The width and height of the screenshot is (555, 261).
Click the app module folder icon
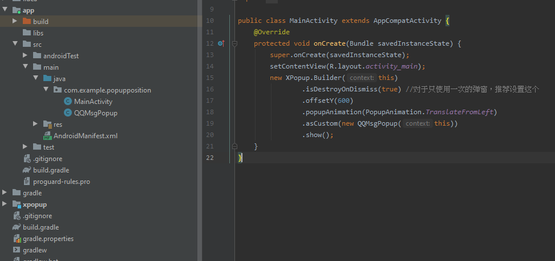pos(17,10)
